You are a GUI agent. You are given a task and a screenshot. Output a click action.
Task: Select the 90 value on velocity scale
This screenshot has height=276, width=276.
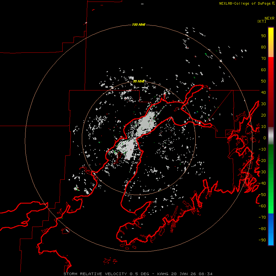tap(263, 36)
